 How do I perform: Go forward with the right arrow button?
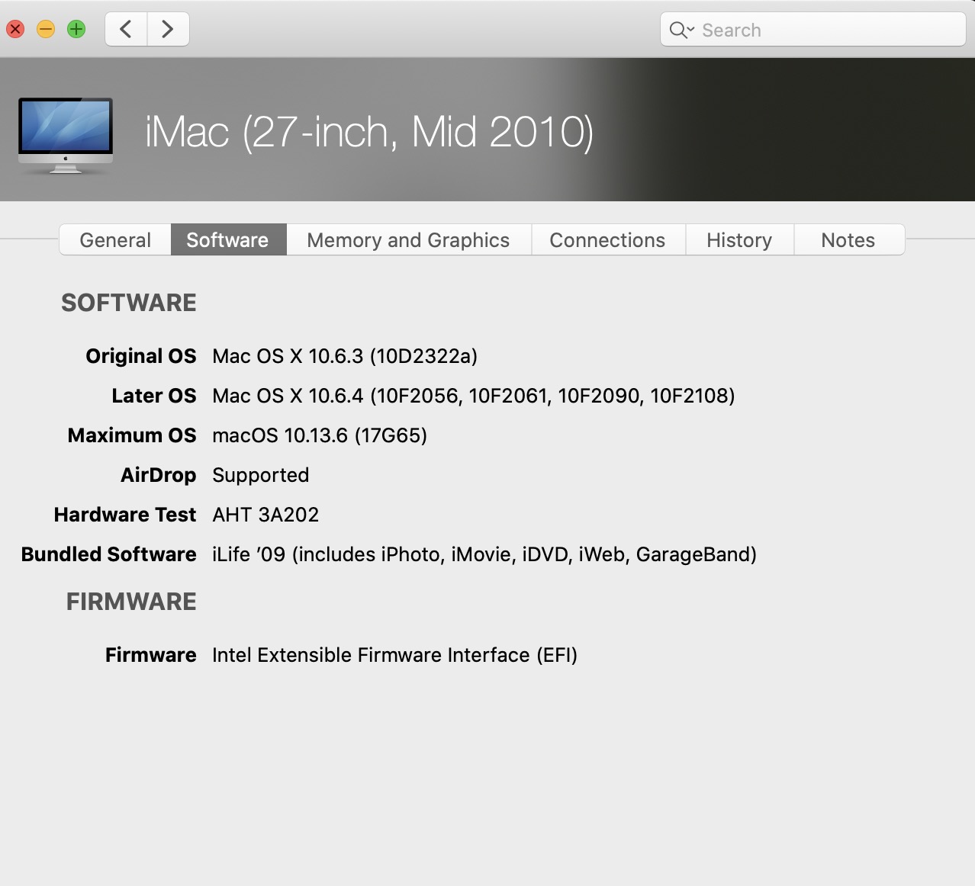coord(168,30)
